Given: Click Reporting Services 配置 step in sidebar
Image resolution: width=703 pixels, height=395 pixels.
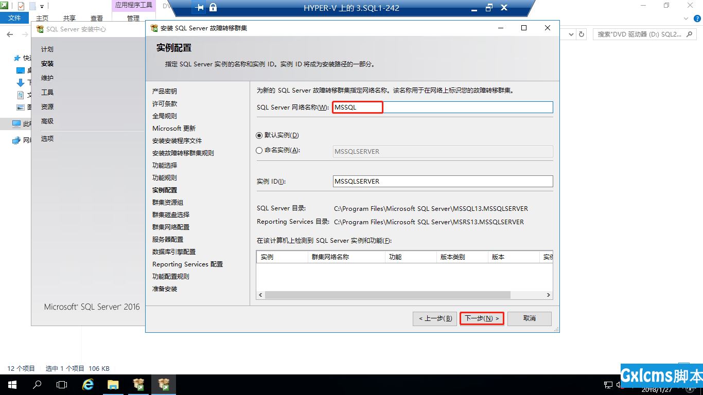Looking at the screenshot, I should [x=187, y=264].
